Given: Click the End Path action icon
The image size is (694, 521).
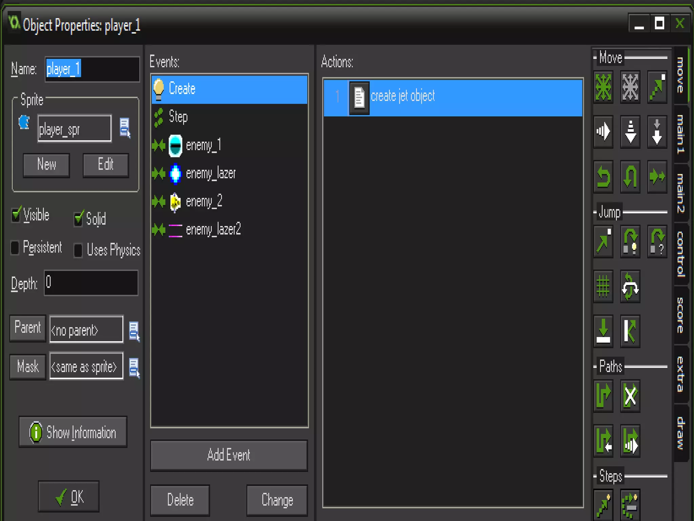Looking at the screenshot, I should tap(630, 395).
